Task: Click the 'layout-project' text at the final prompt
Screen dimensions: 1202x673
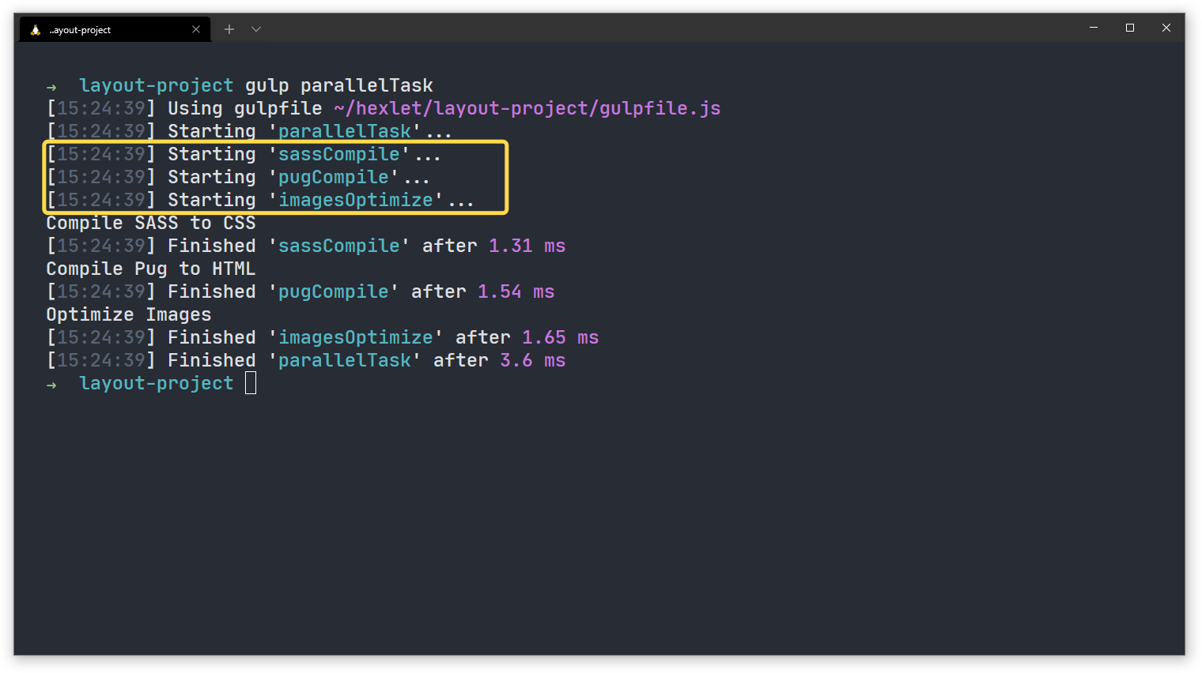Action: pos(155,382)
